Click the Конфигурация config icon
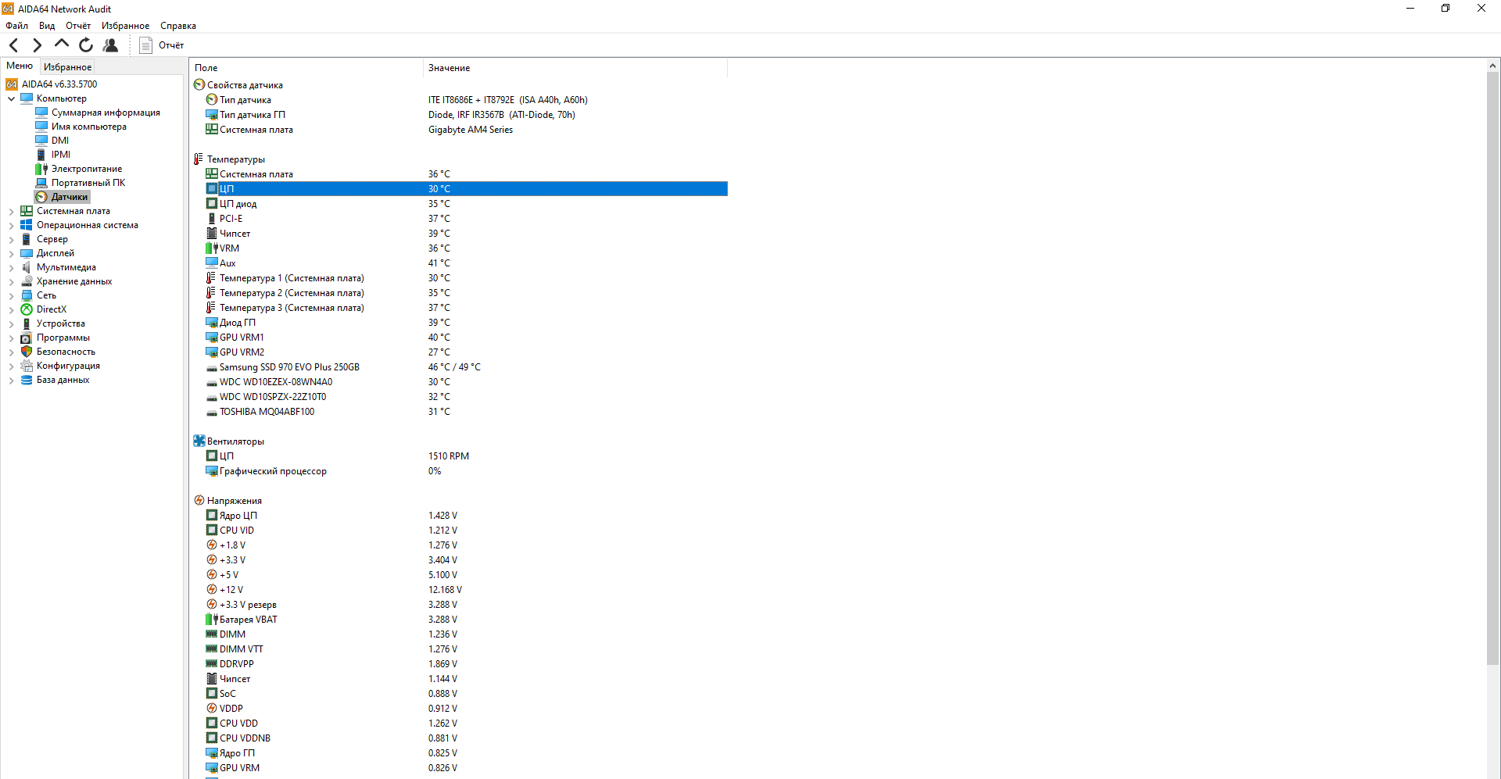The width and height of the screenshot is (1501, 779). [27, 366]
